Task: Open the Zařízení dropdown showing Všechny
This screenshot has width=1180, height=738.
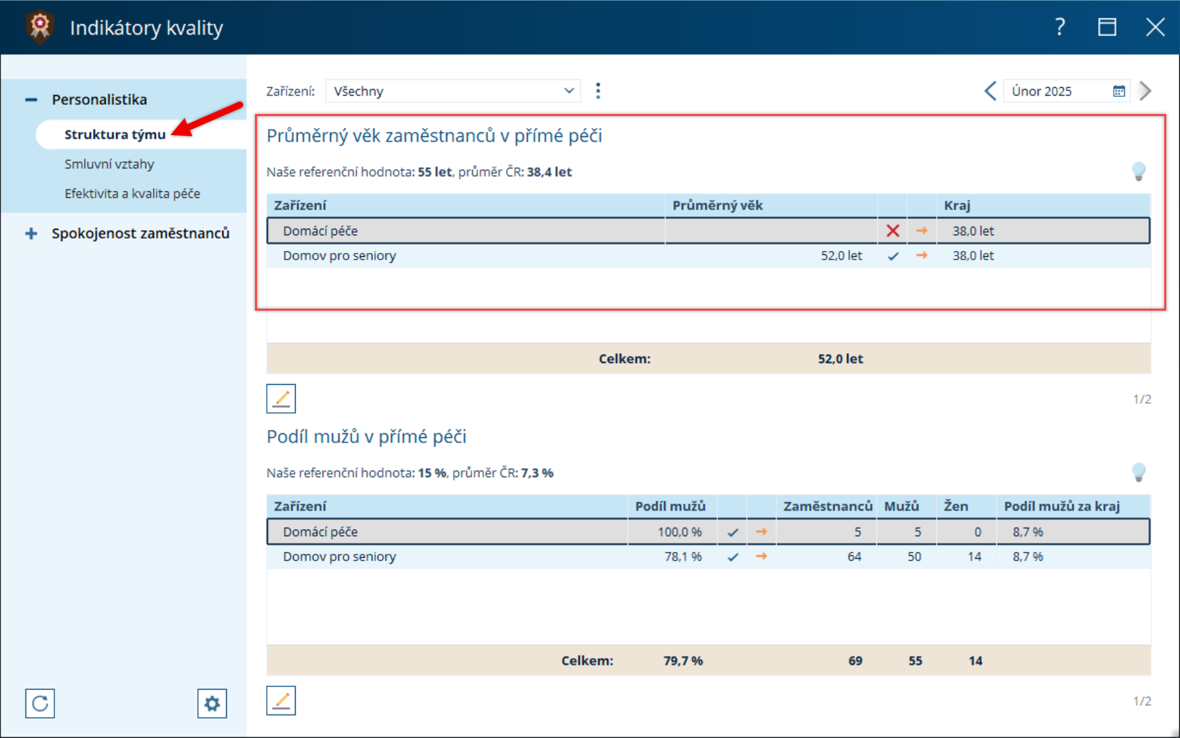Action: pos(453,91)
